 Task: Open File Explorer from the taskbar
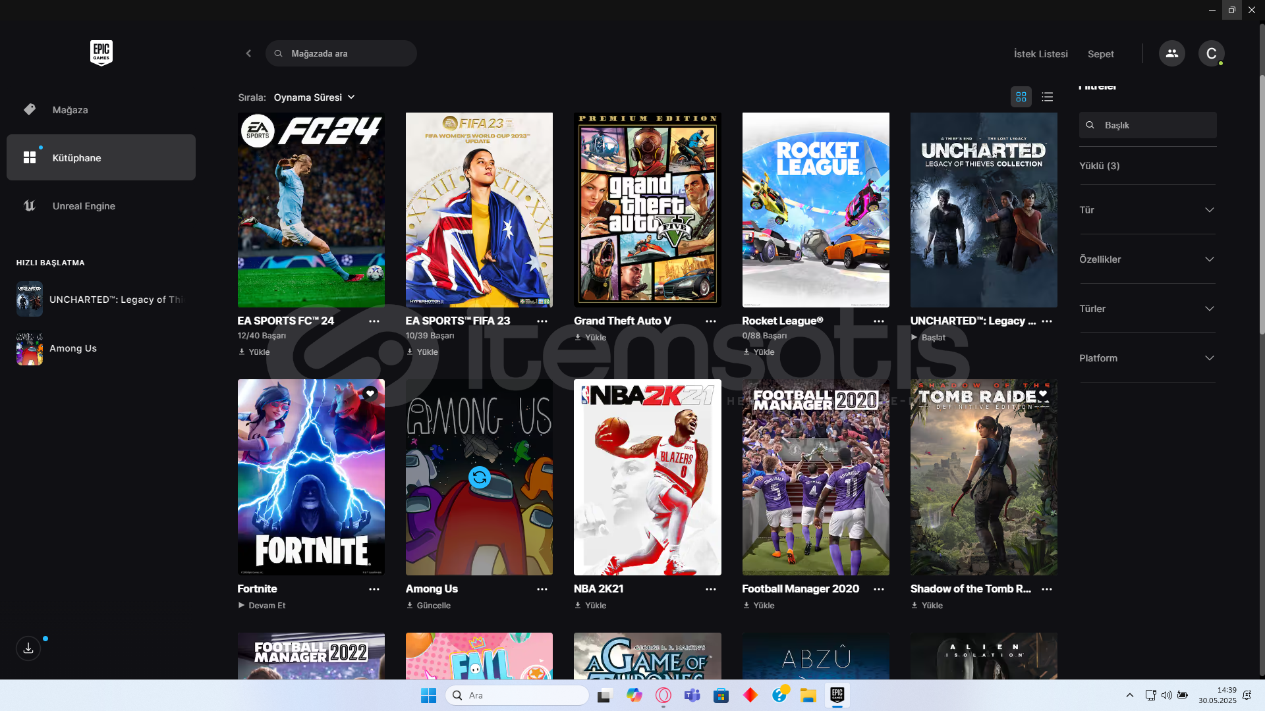pos(808,695)
